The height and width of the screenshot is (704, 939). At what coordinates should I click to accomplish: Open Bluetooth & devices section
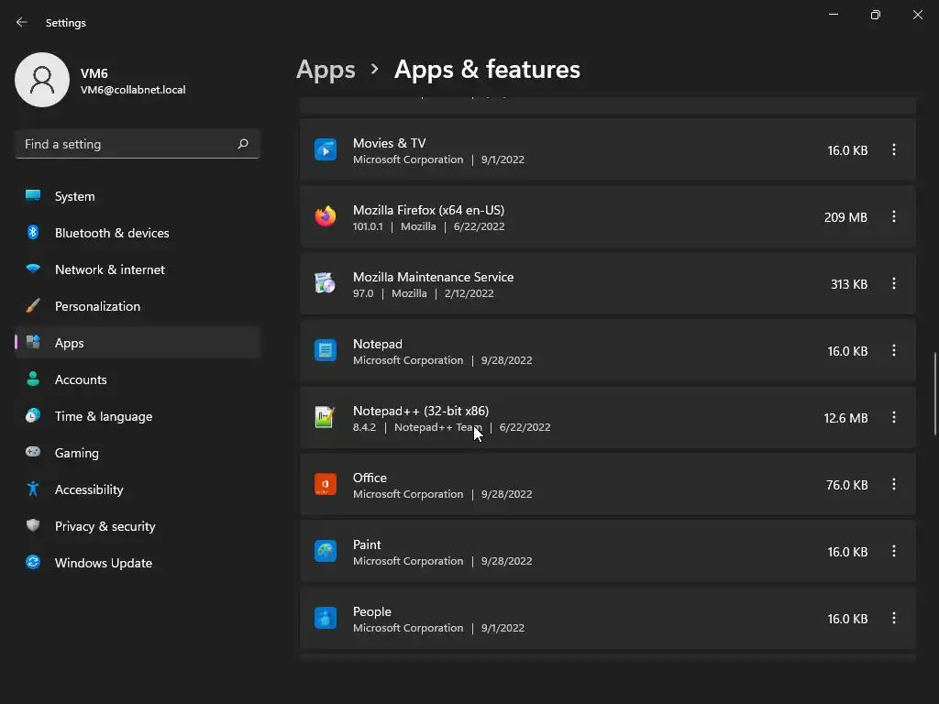[111, 233]
